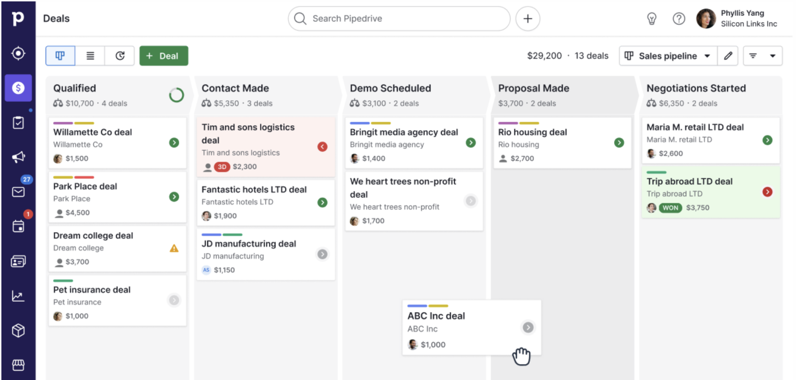This screenshot has height=380, width=796.
Task: Open Fantastic hotels LTD deal title
Action: click(254, 189)
